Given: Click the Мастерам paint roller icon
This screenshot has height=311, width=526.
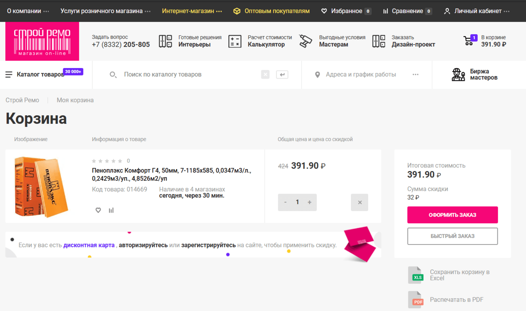Looking at the screenshot, I should [305, 41].
